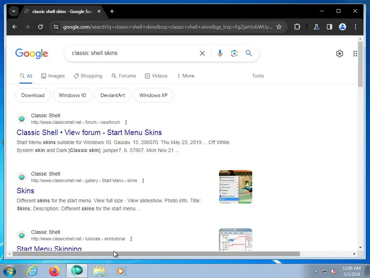Click the running Chromium taskbar button
The width and height of the screenshot is (370, 278).
click(x=77, y=271)
